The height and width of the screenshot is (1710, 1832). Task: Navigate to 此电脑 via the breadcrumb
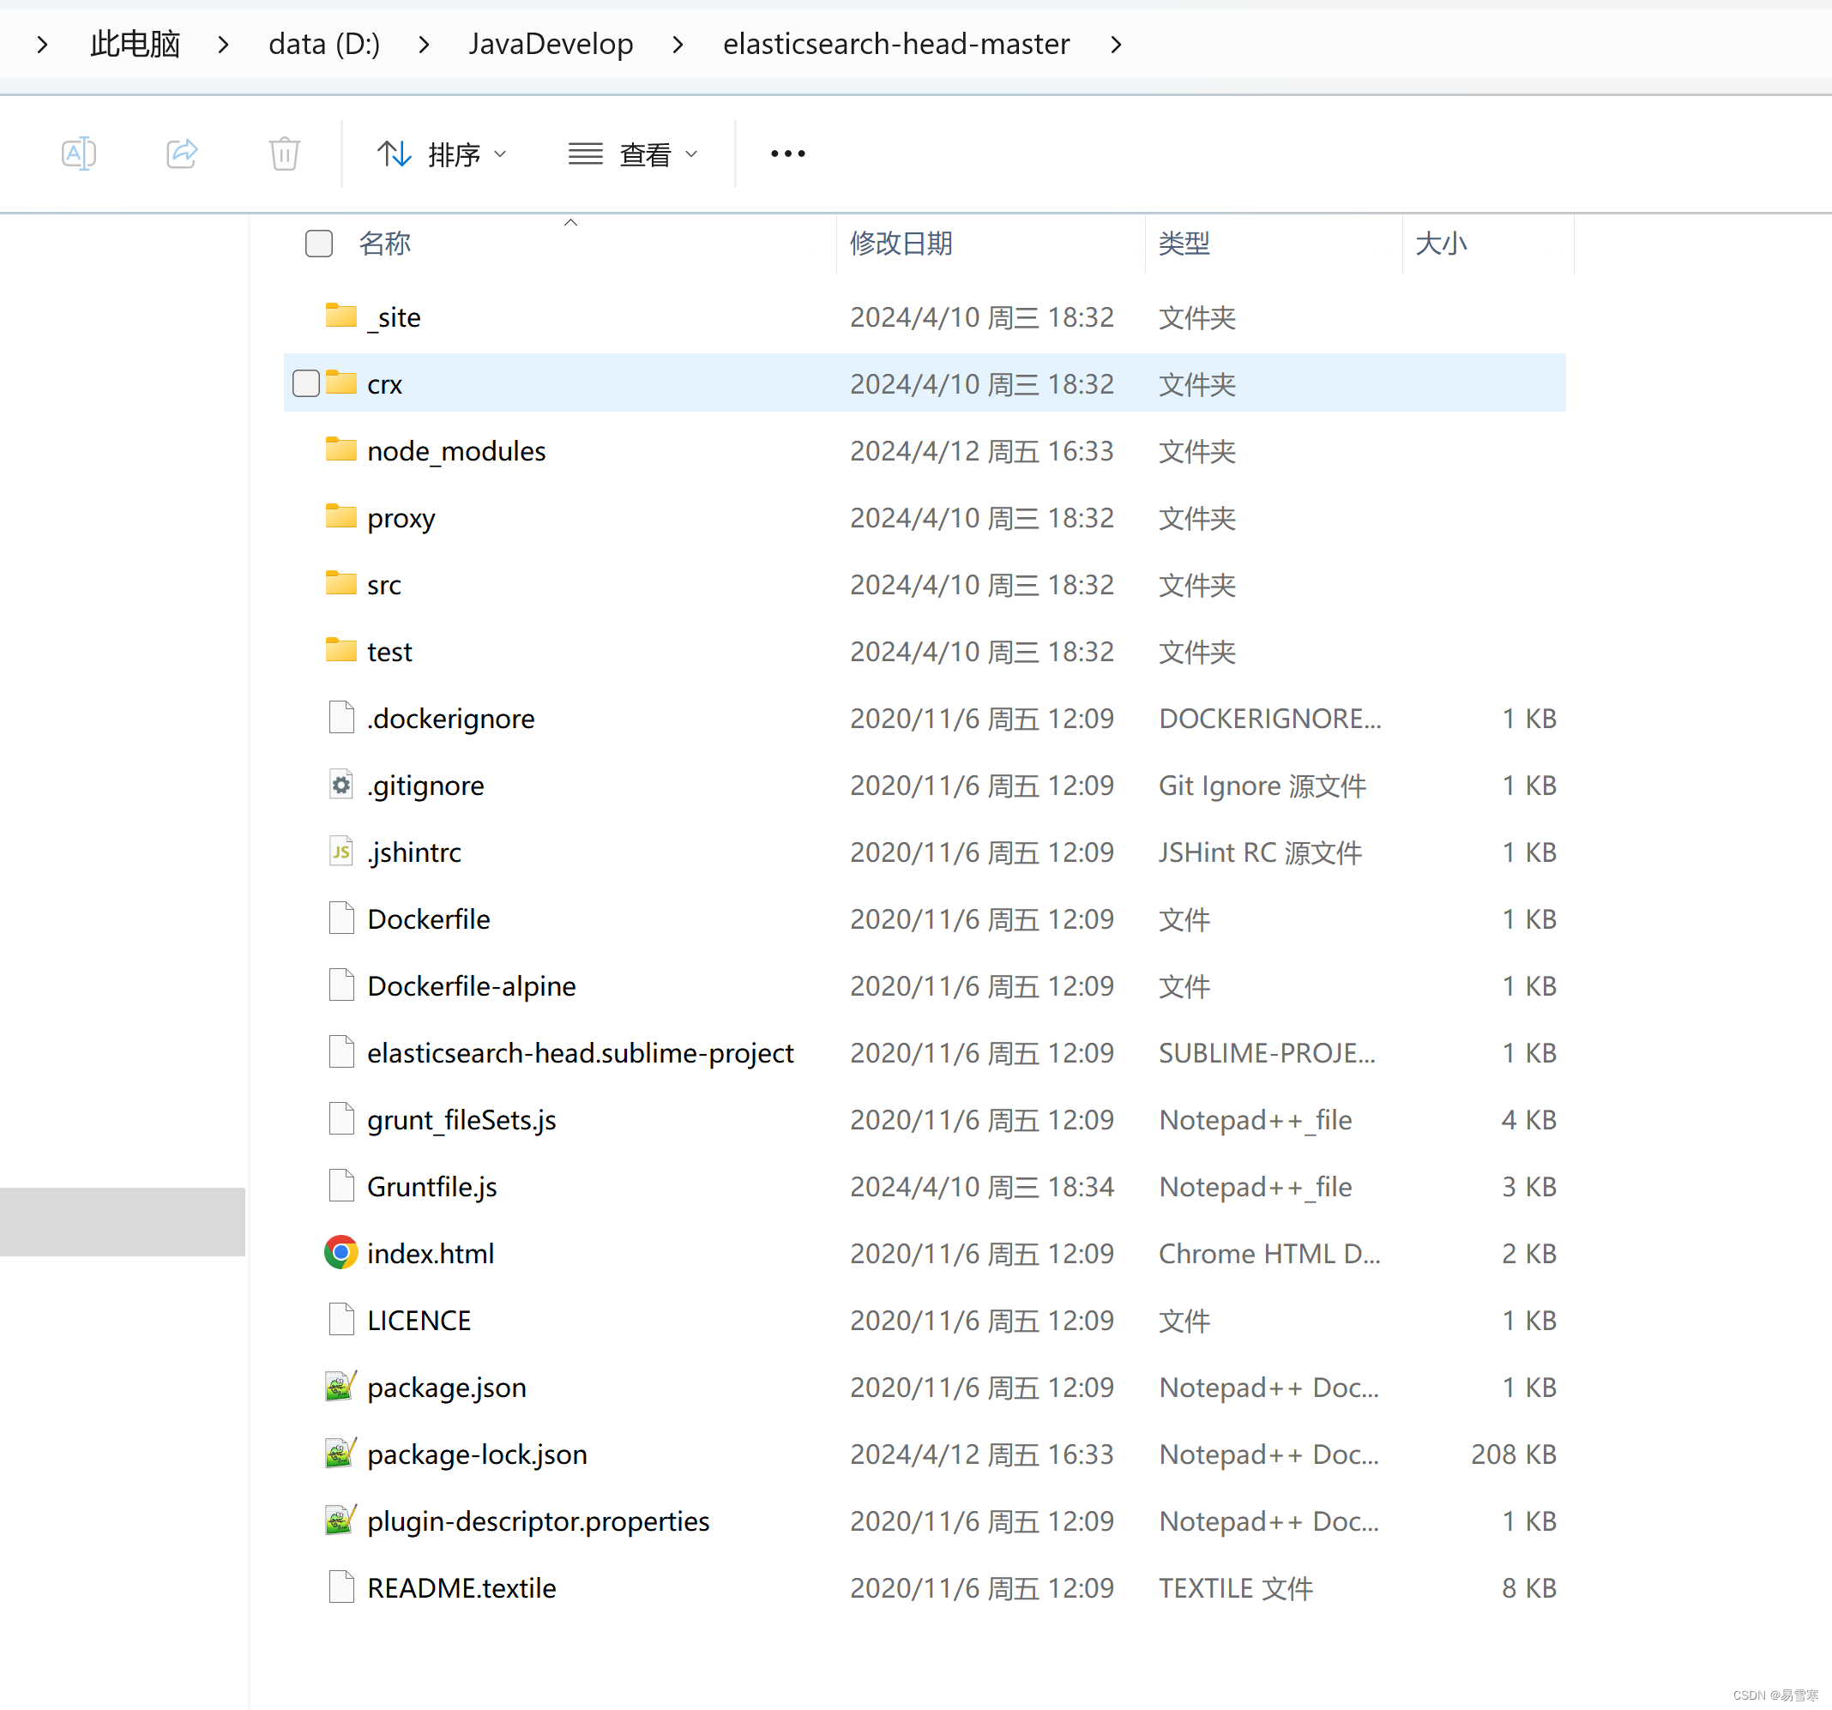click(x=135, y=43)
